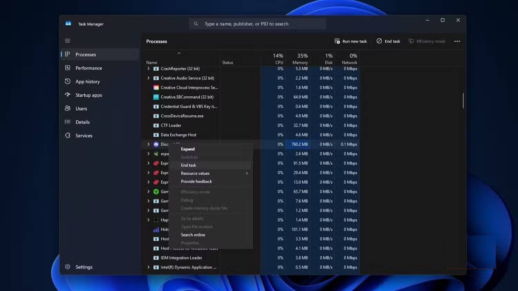
Task: Sort by the Disk column header
Action: pos(323,59)
